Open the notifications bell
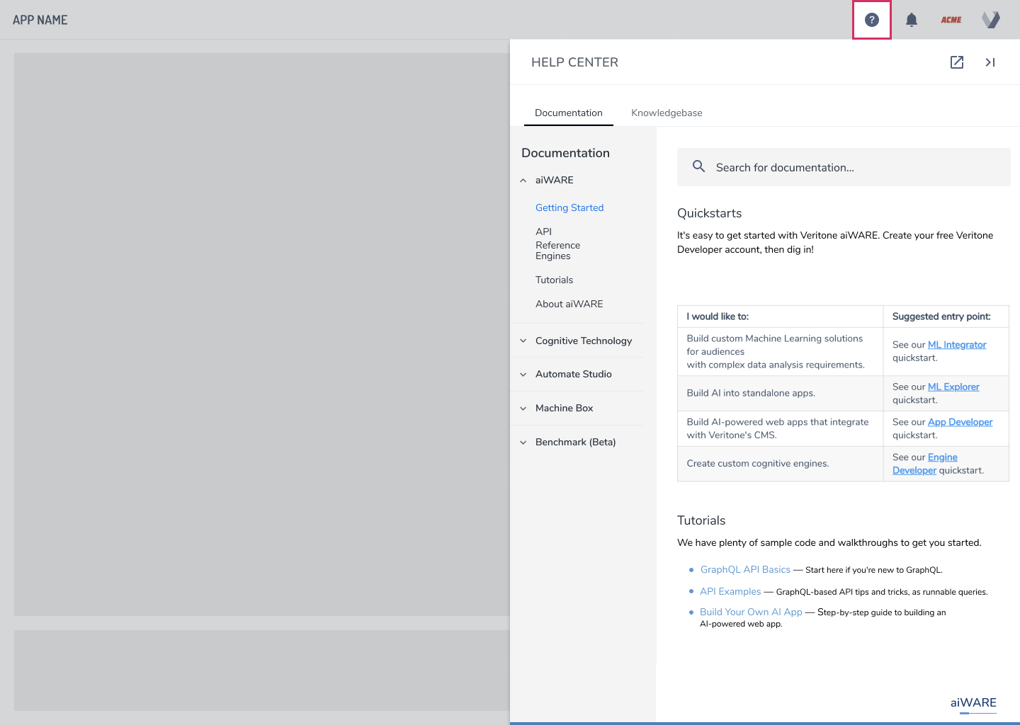The height and width of the screenshot is (725, 1020). pos(912,20)
